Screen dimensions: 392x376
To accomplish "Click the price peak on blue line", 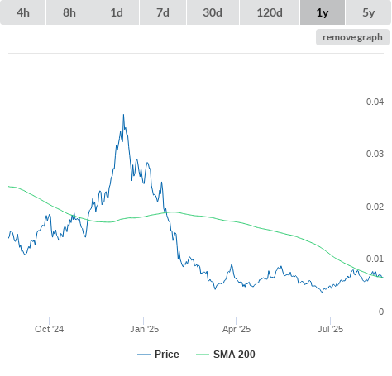I will pyautogui.click(x=123, y=115).
